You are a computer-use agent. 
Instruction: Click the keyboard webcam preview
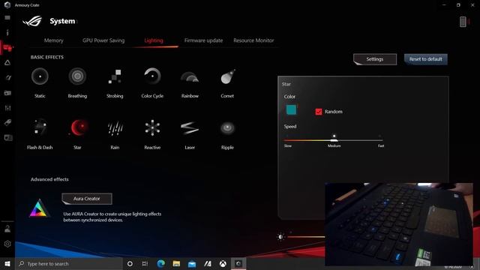pos(399,224)
